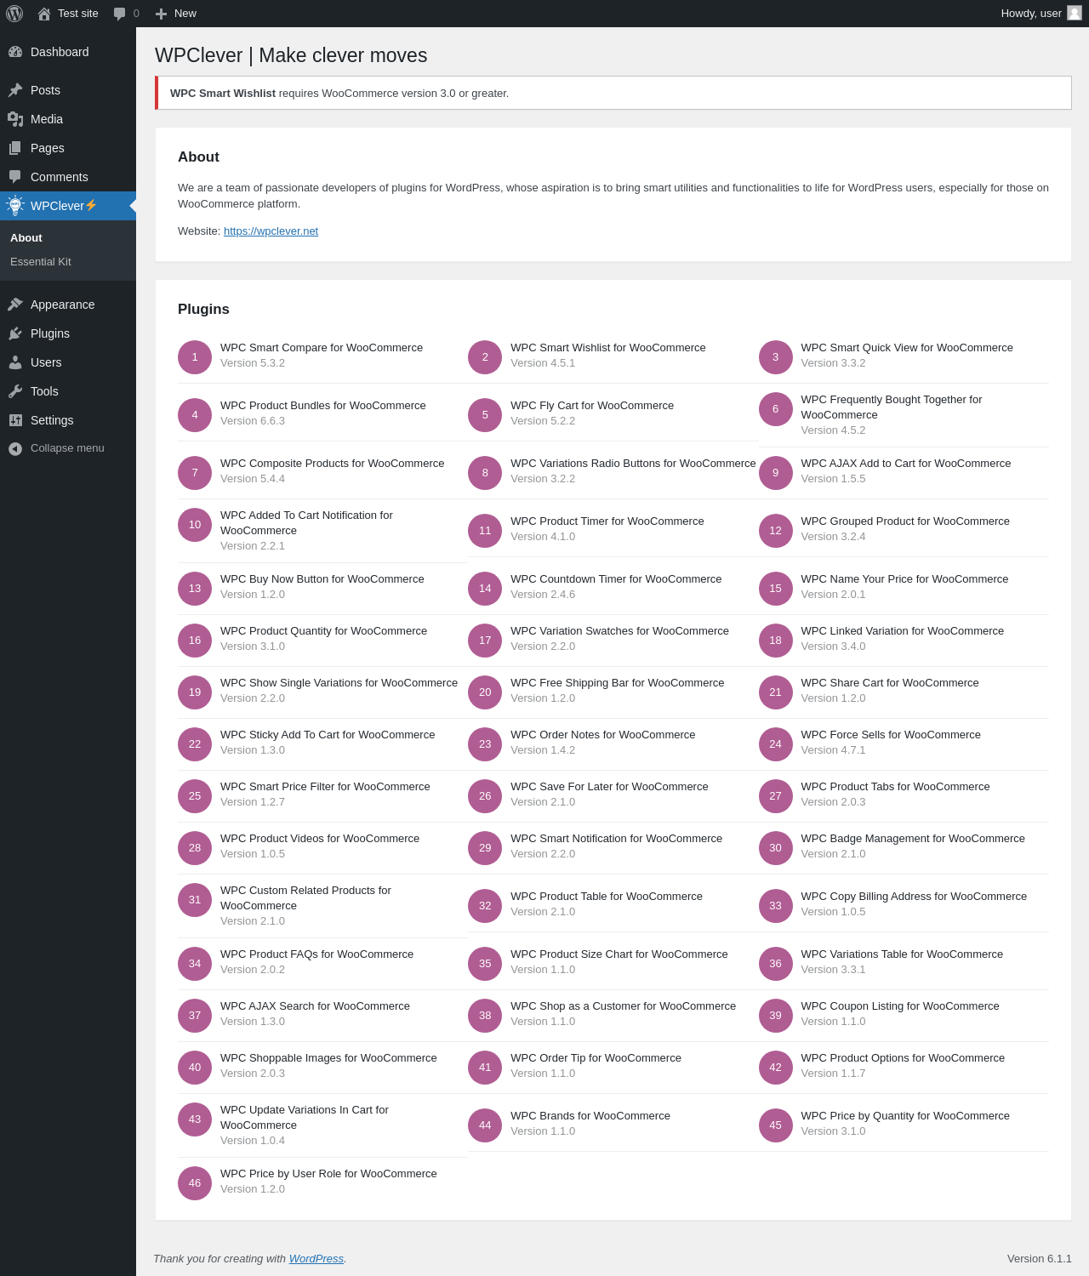Click the New content button
The image size is (1089, 1276).
coord(176,14)
